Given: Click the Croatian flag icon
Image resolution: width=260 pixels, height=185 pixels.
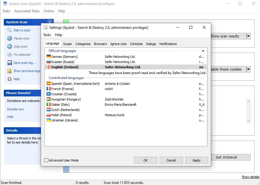Looking at the screenshot, I should pyautogui.click(x=48, y=94).
